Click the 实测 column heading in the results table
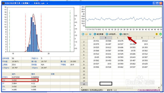164x93 pixels. coord(53,74)
